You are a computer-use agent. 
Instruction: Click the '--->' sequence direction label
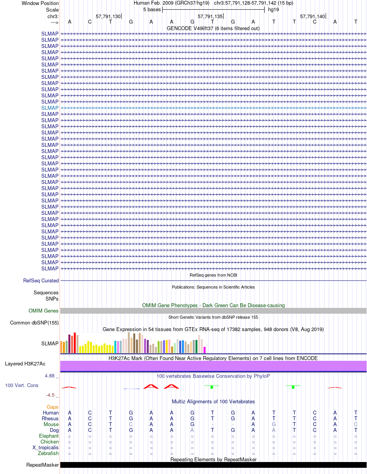click(54, 22)
